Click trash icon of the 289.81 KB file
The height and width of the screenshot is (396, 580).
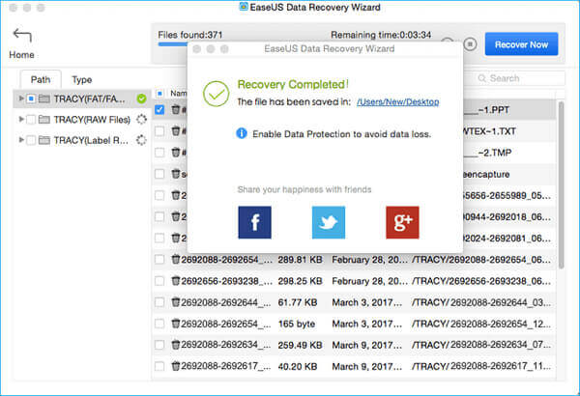(175, 259)
